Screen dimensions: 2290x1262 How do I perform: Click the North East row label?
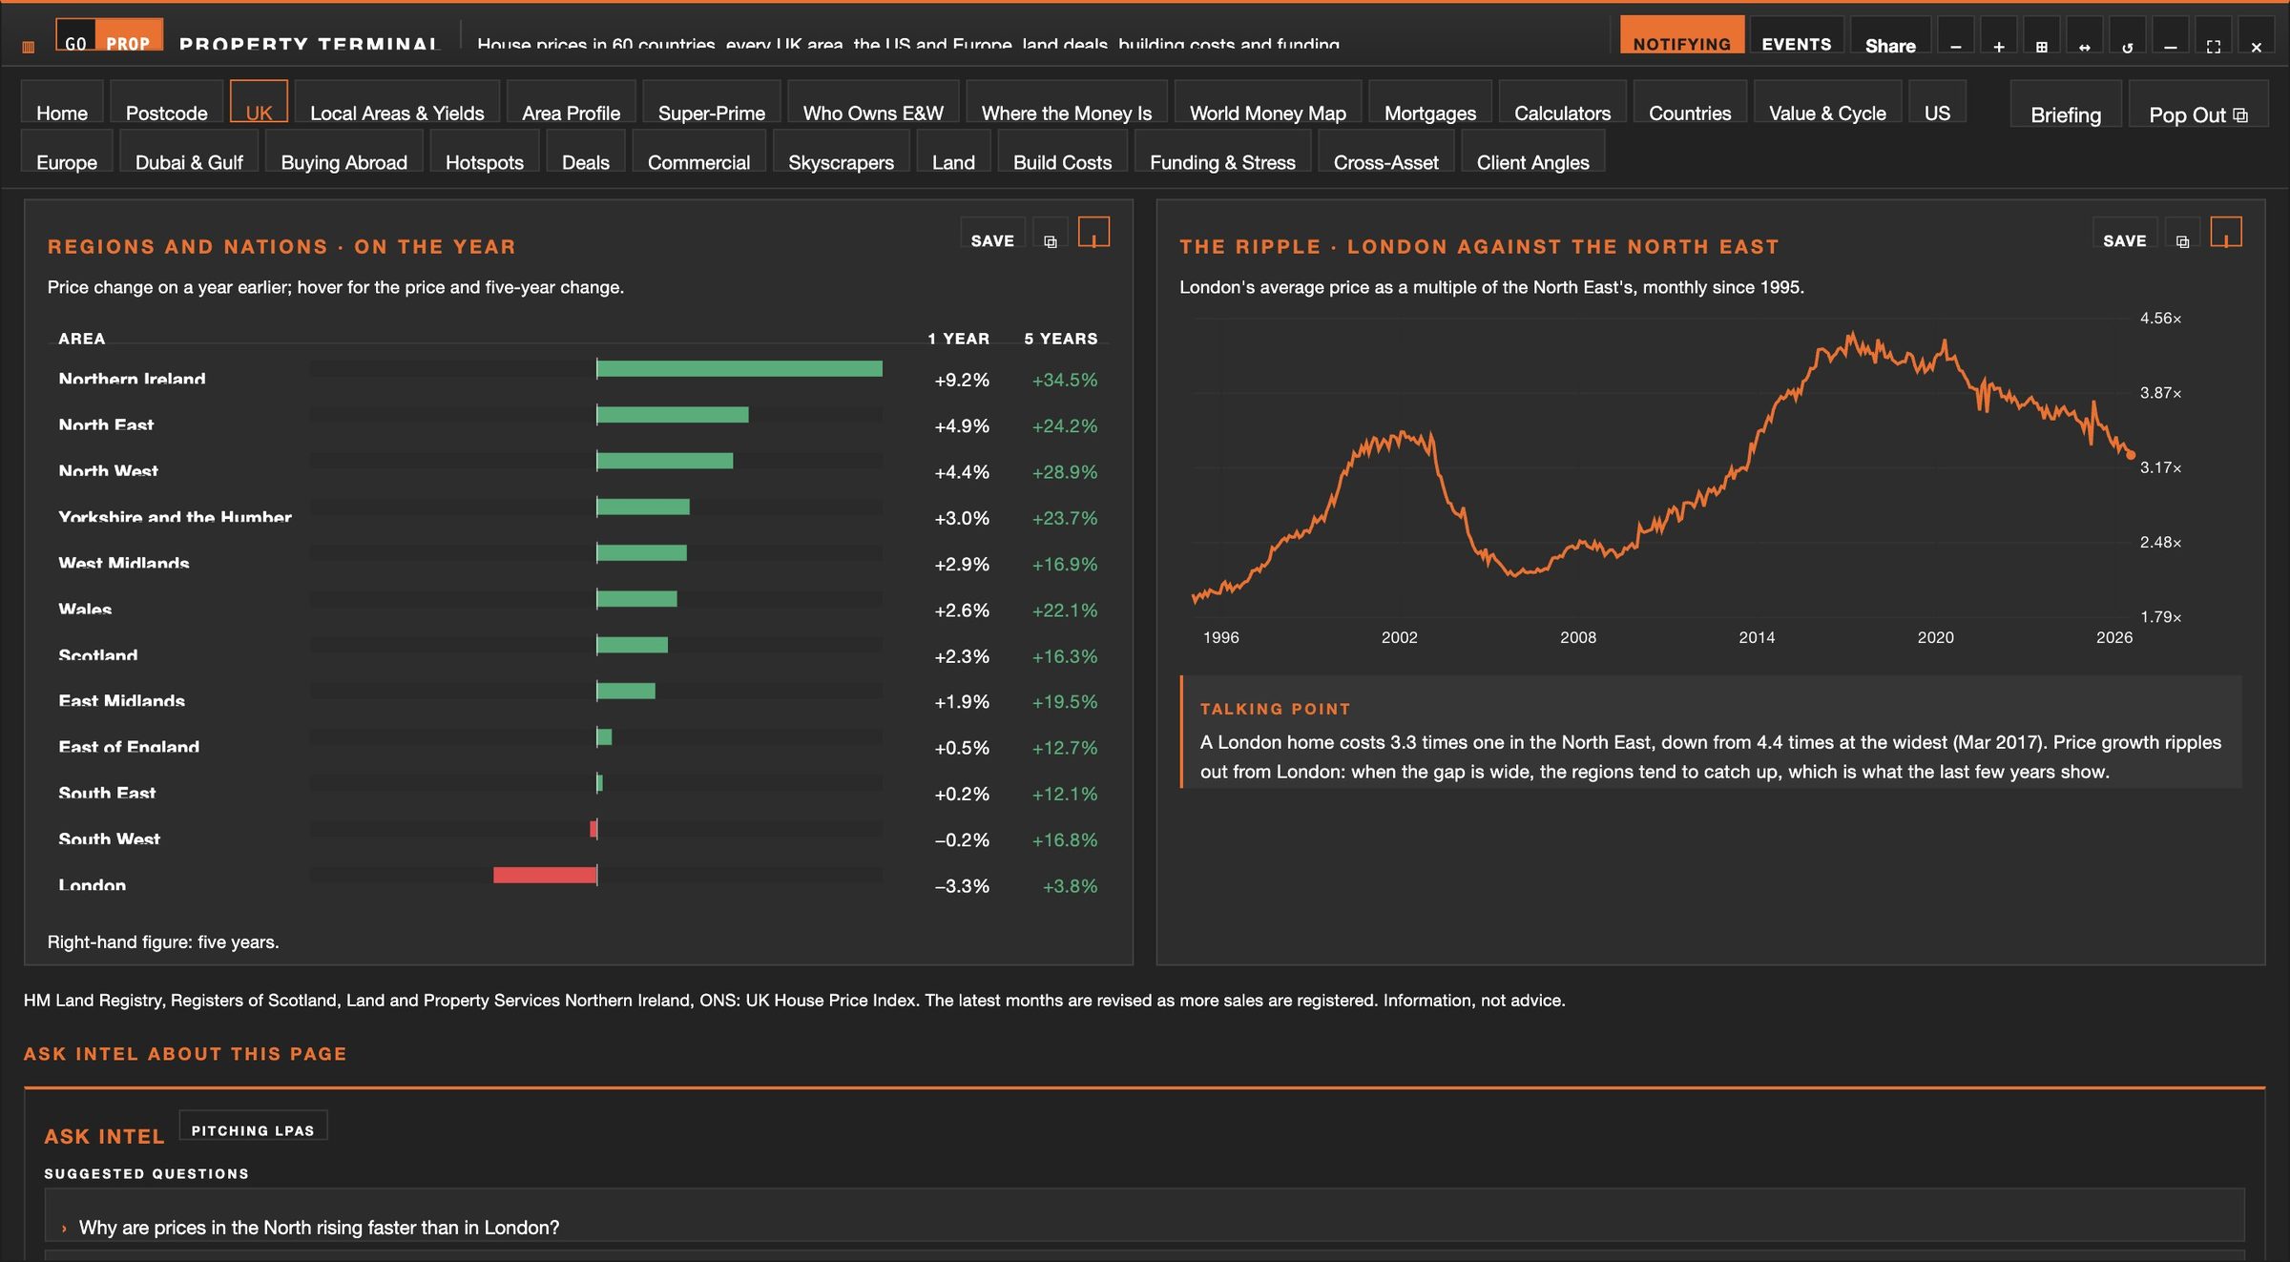pyautogui.click(x=106, y=424)
